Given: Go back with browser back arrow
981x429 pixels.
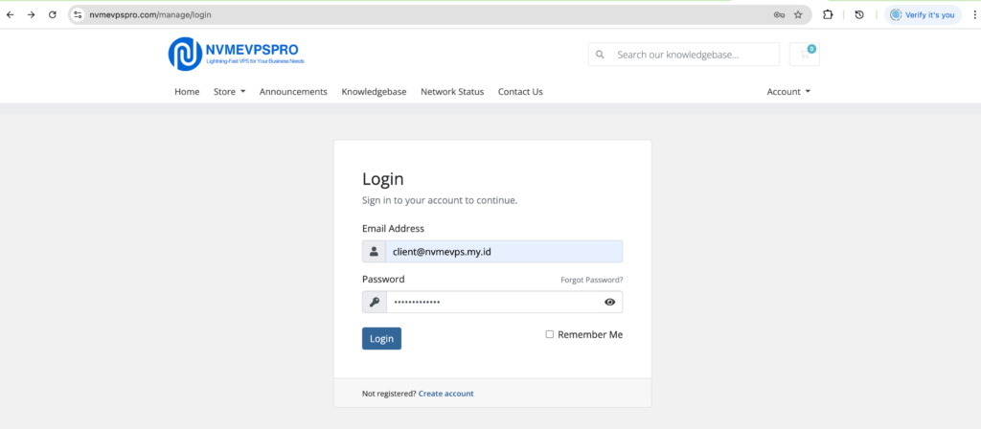Looking at the screenshot, I should [11, 15].
